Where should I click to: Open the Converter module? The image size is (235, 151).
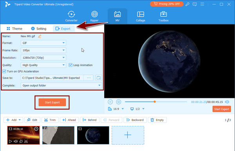click(71, 16)
